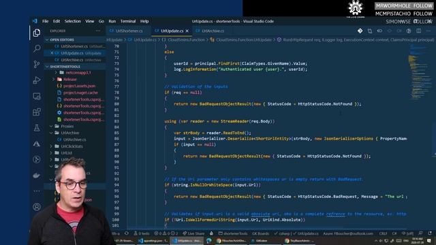The image size is (436, 245).
Task: Open the Run and Debug view
Action: click(x=36, y=80)
